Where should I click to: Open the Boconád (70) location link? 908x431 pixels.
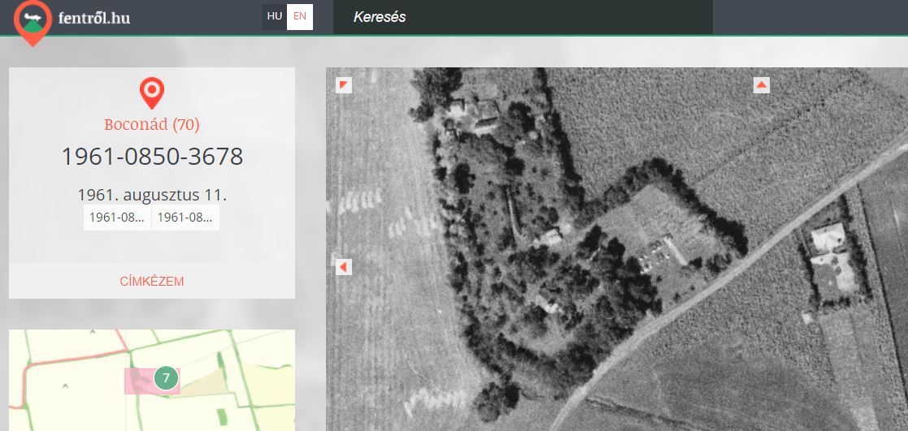click(x=152, y=124)
